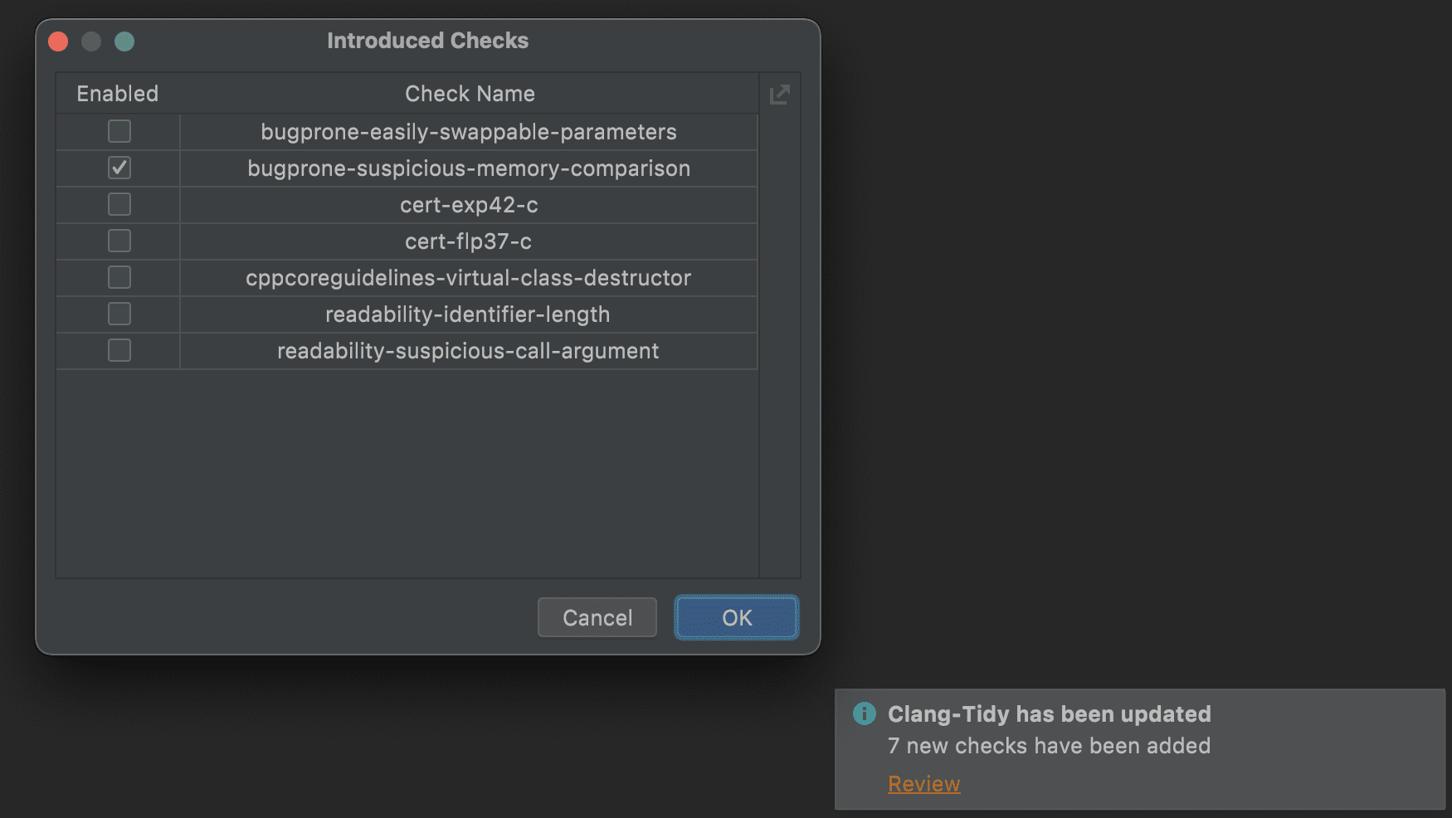
Task: Enable the cert-exp42-c check
Action: [119, 204]
